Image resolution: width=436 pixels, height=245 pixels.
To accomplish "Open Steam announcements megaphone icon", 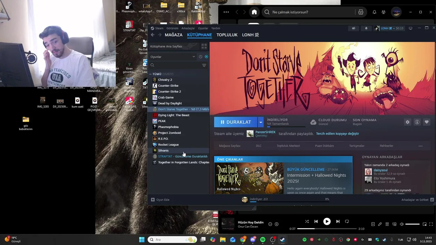I will pos(354,28).
